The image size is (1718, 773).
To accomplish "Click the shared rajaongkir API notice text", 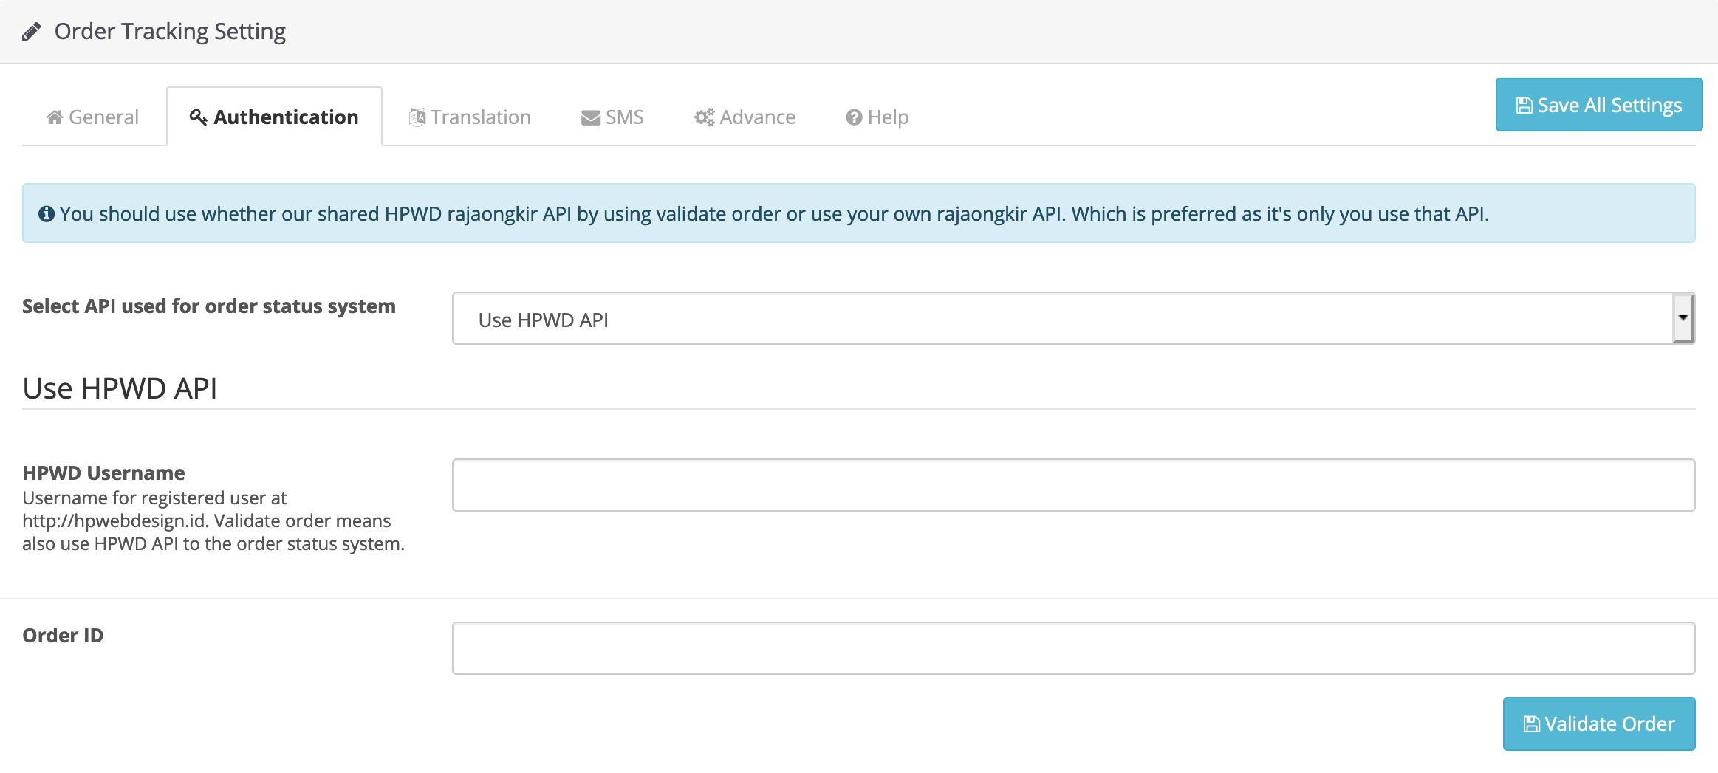I will (773, 214).
